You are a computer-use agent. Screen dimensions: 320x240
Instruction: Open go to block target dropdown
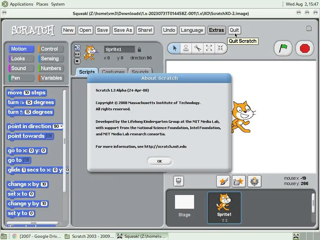(x=27, y=160)
